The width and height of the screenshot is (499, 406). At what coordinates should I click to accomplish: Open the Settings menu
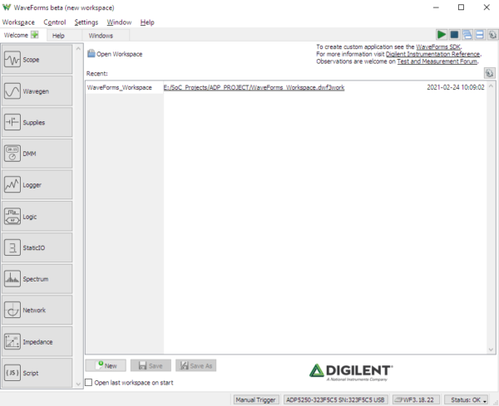tap(86, 22)
